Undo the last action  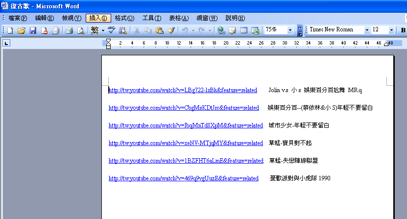click(x=185, y=30)
